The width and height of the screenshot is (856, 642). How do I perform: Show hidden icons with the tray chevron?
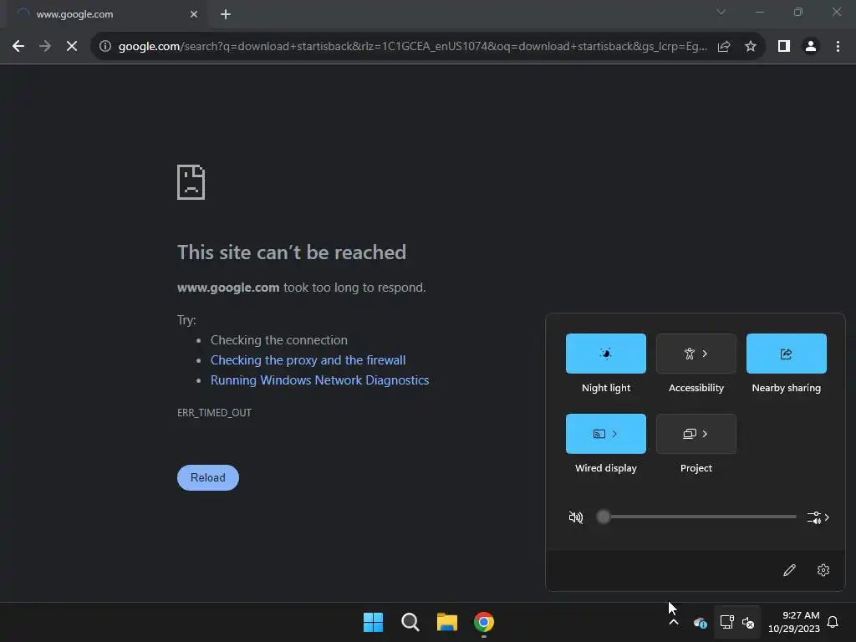point(674,622)
